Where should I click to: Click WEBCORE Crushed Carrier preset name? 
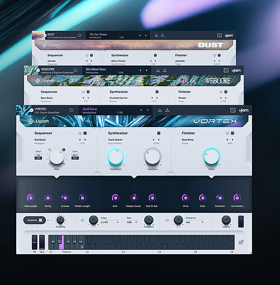tap(118, 98)
